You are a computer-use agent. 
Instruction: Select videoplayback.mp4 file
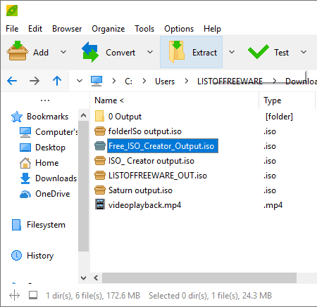tap(144, 205)
